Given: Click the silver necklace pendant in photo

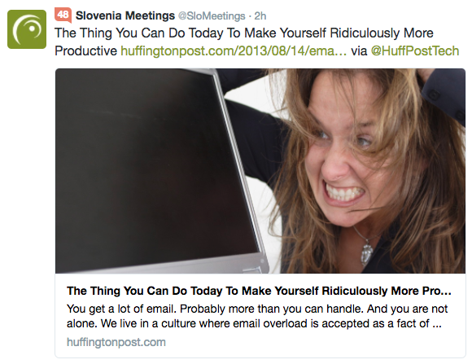Looking at the screenshot, I should tap(366, 253).
